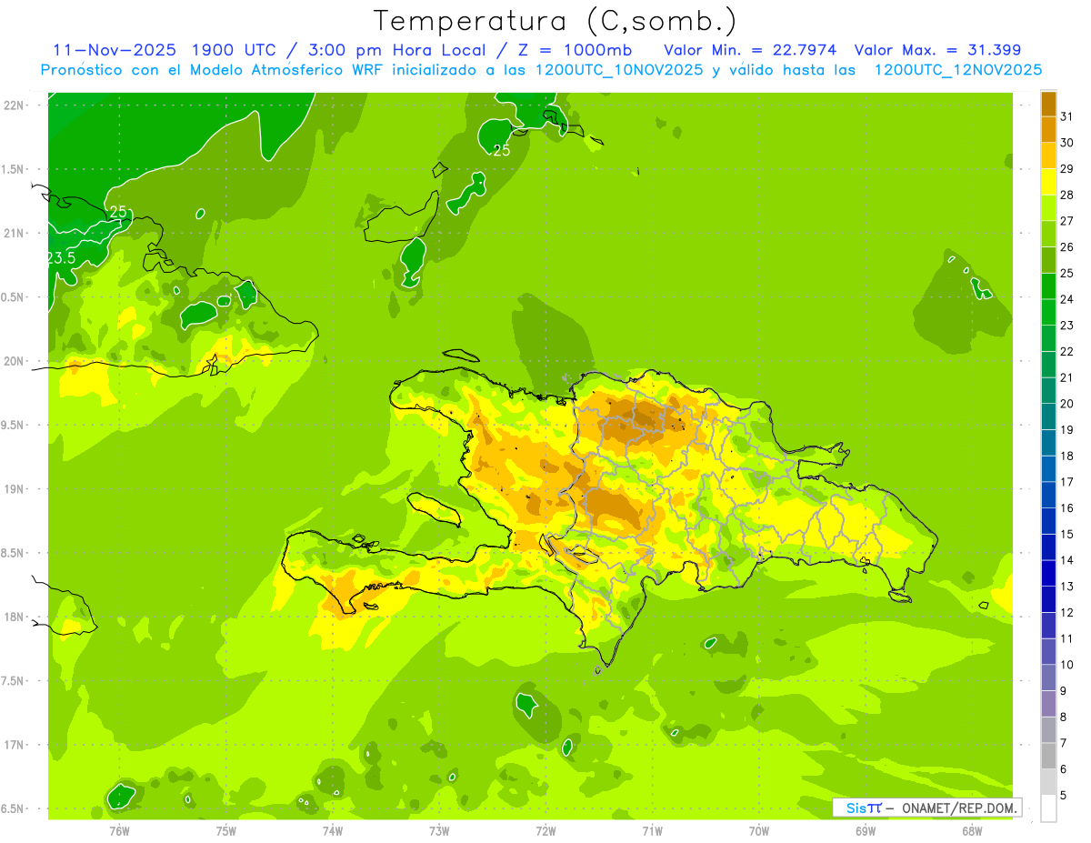Image resolution: width=1091 pixels, height=843 pixels.
Task: Pick the dark orange swatch above 31
Action: (x=1048, y=104)
